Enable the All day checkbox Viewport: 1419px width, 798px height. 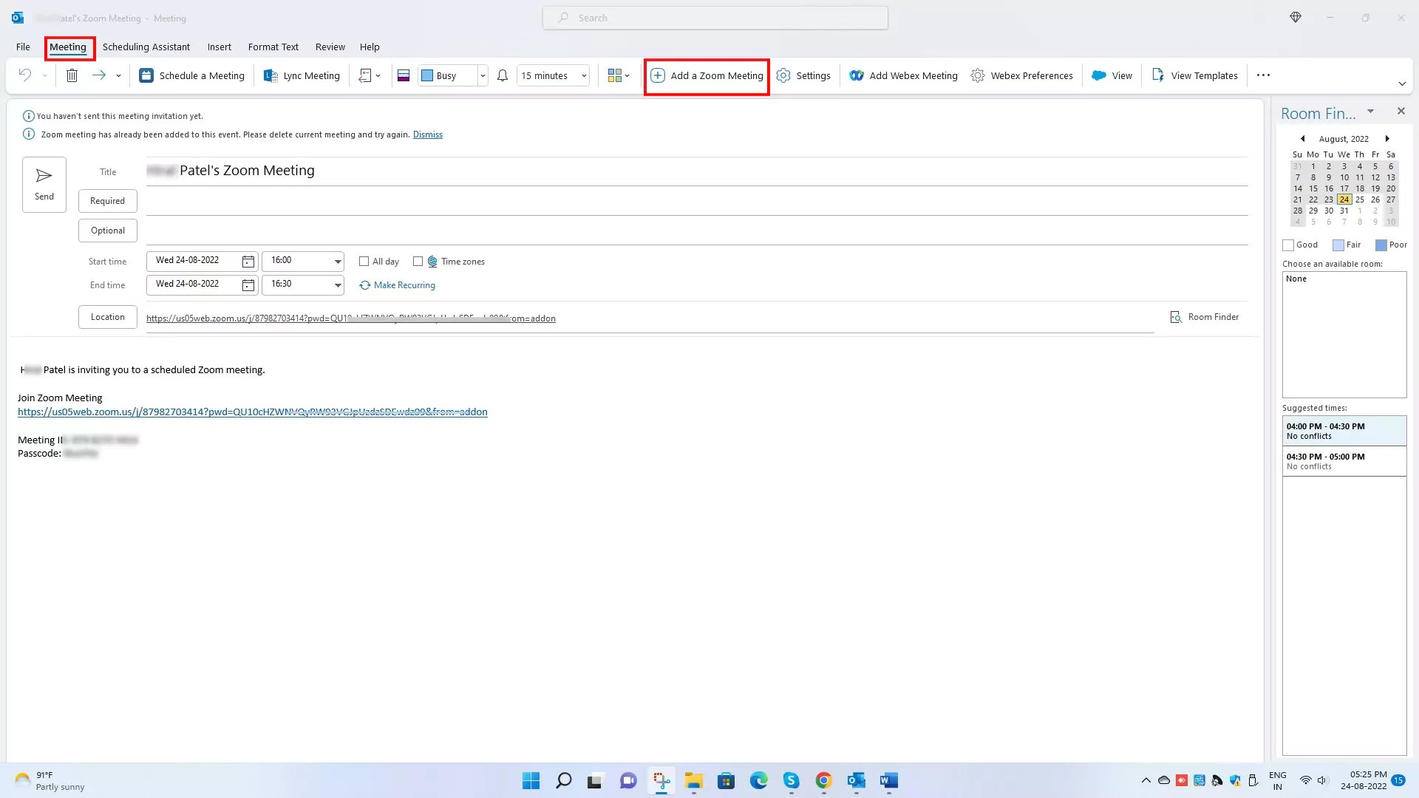tap(364, 261)
